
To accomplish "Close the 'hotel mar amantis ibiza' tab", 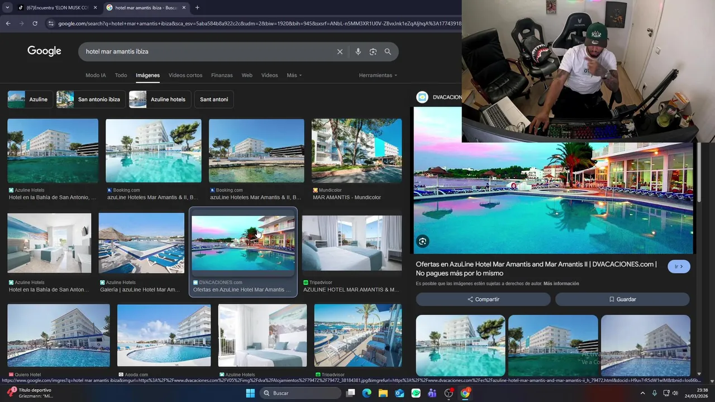I will tap(184, 7).
